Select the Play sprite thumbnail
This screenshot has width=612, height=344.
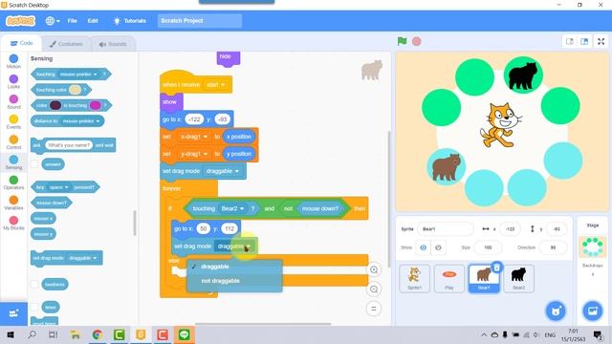click(449, 278)
